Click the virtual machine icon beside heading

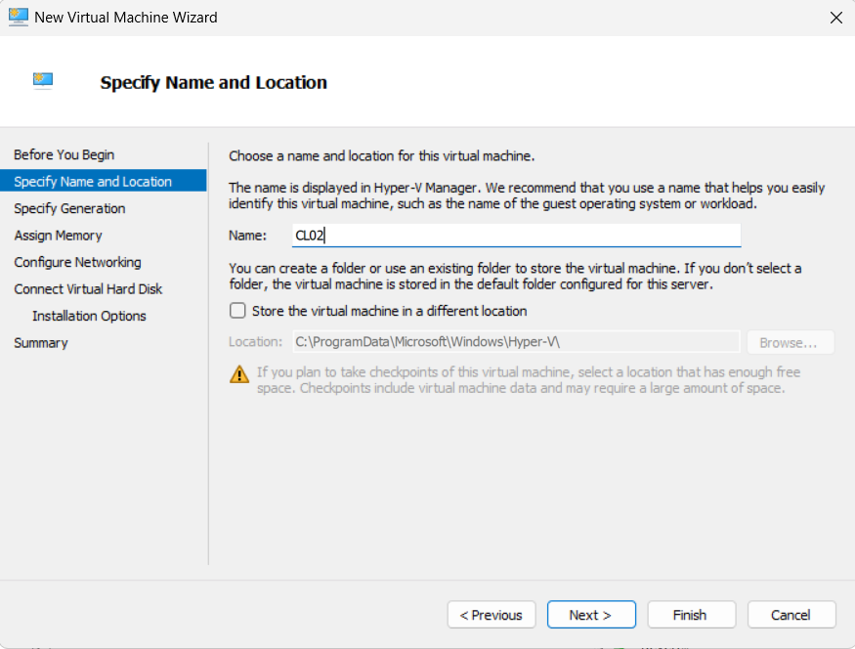point(43,81)
